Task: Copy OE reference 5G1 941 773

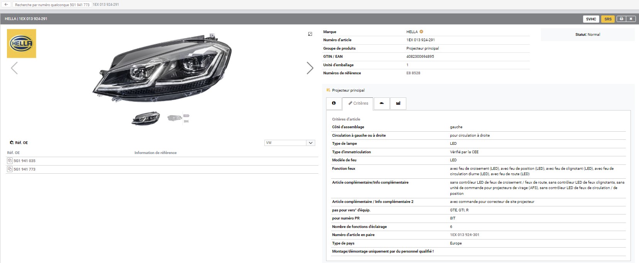Action: point(10,169)
